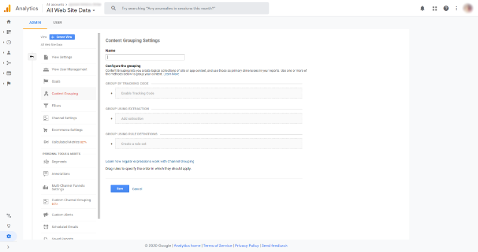This screenshot has height=252, width=478.
Task: Click the user account avatar
Action: [x=468, y=8]
